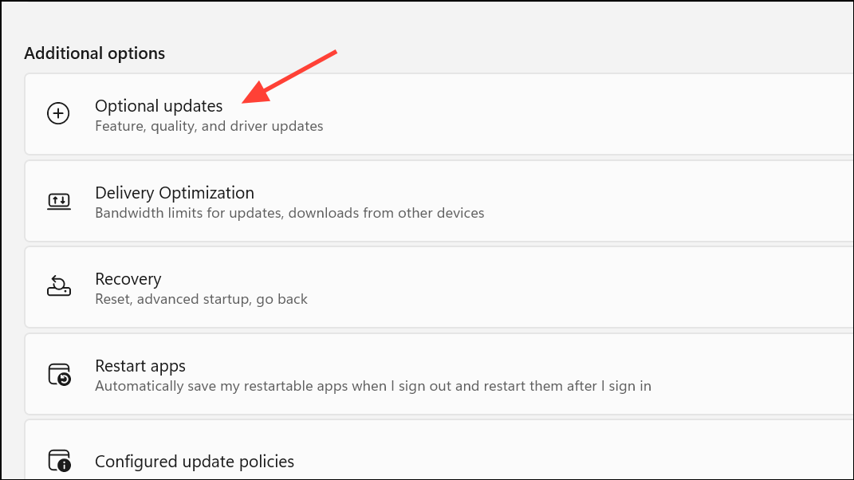
Task: Select the Recovery option
Action: 128,279
